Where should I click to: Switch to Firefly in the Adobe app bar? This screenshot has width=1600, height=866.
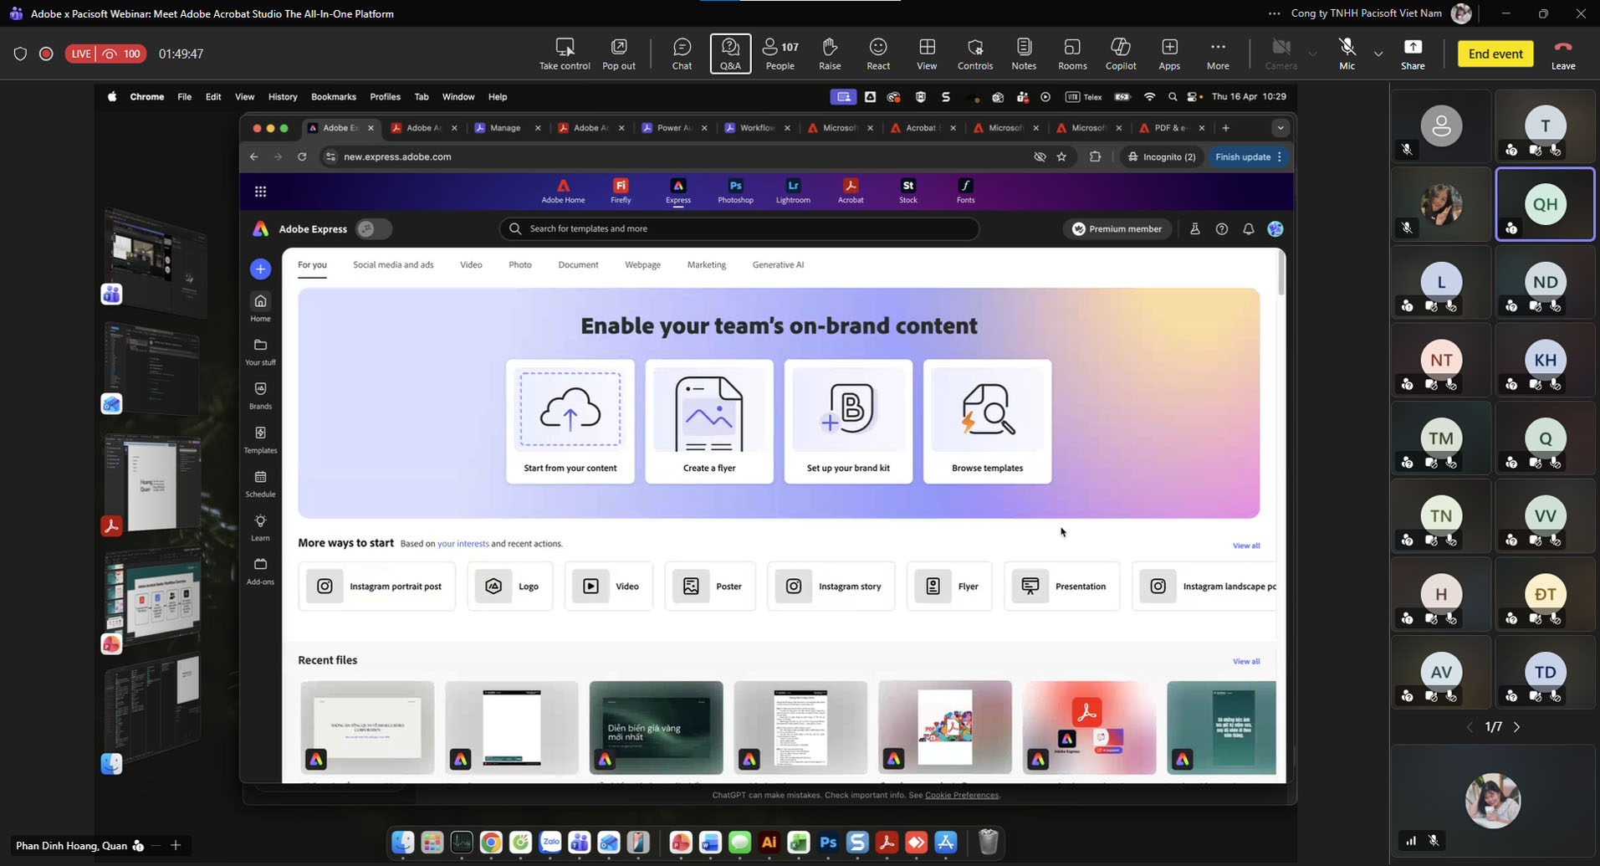(621, 191)
